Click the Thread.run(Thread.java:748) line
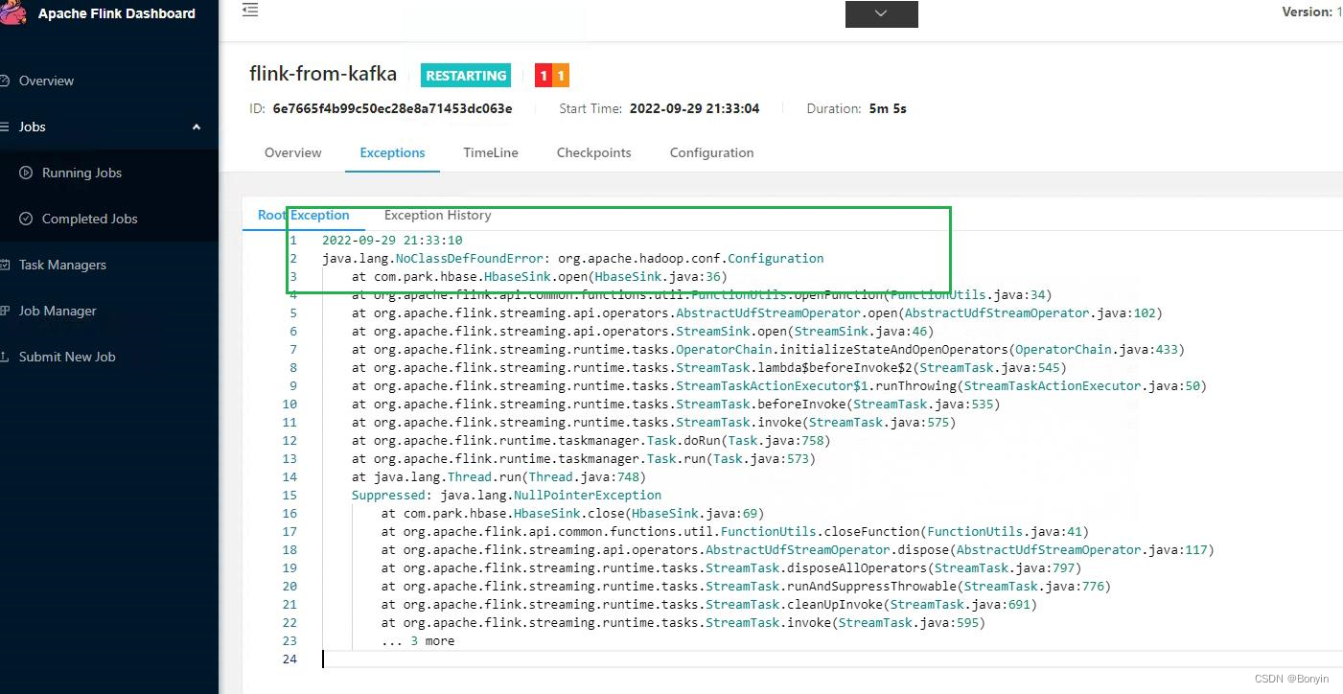Viewport: 1343px width, 694px height. 498,476
